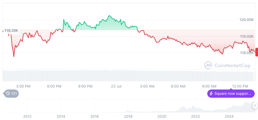This screenshot has height=120, width=258.
Task: Jump to 2024 on the history timeline
Action: pos(229,116)
